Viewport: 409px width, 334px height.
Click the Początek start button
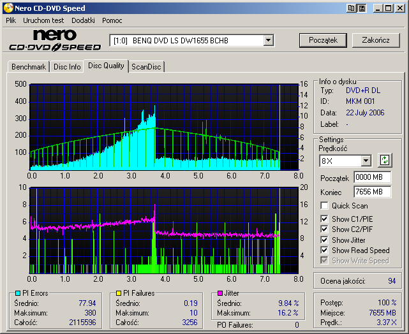tap(323, 40)
